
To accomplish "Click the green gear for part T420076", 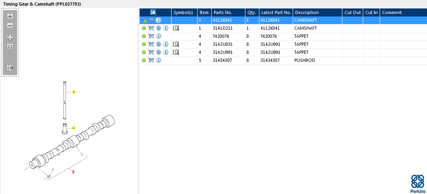I will [x=144, y=36].
